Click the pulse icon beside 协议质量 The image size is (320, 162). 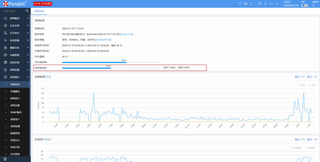point(6,40)
